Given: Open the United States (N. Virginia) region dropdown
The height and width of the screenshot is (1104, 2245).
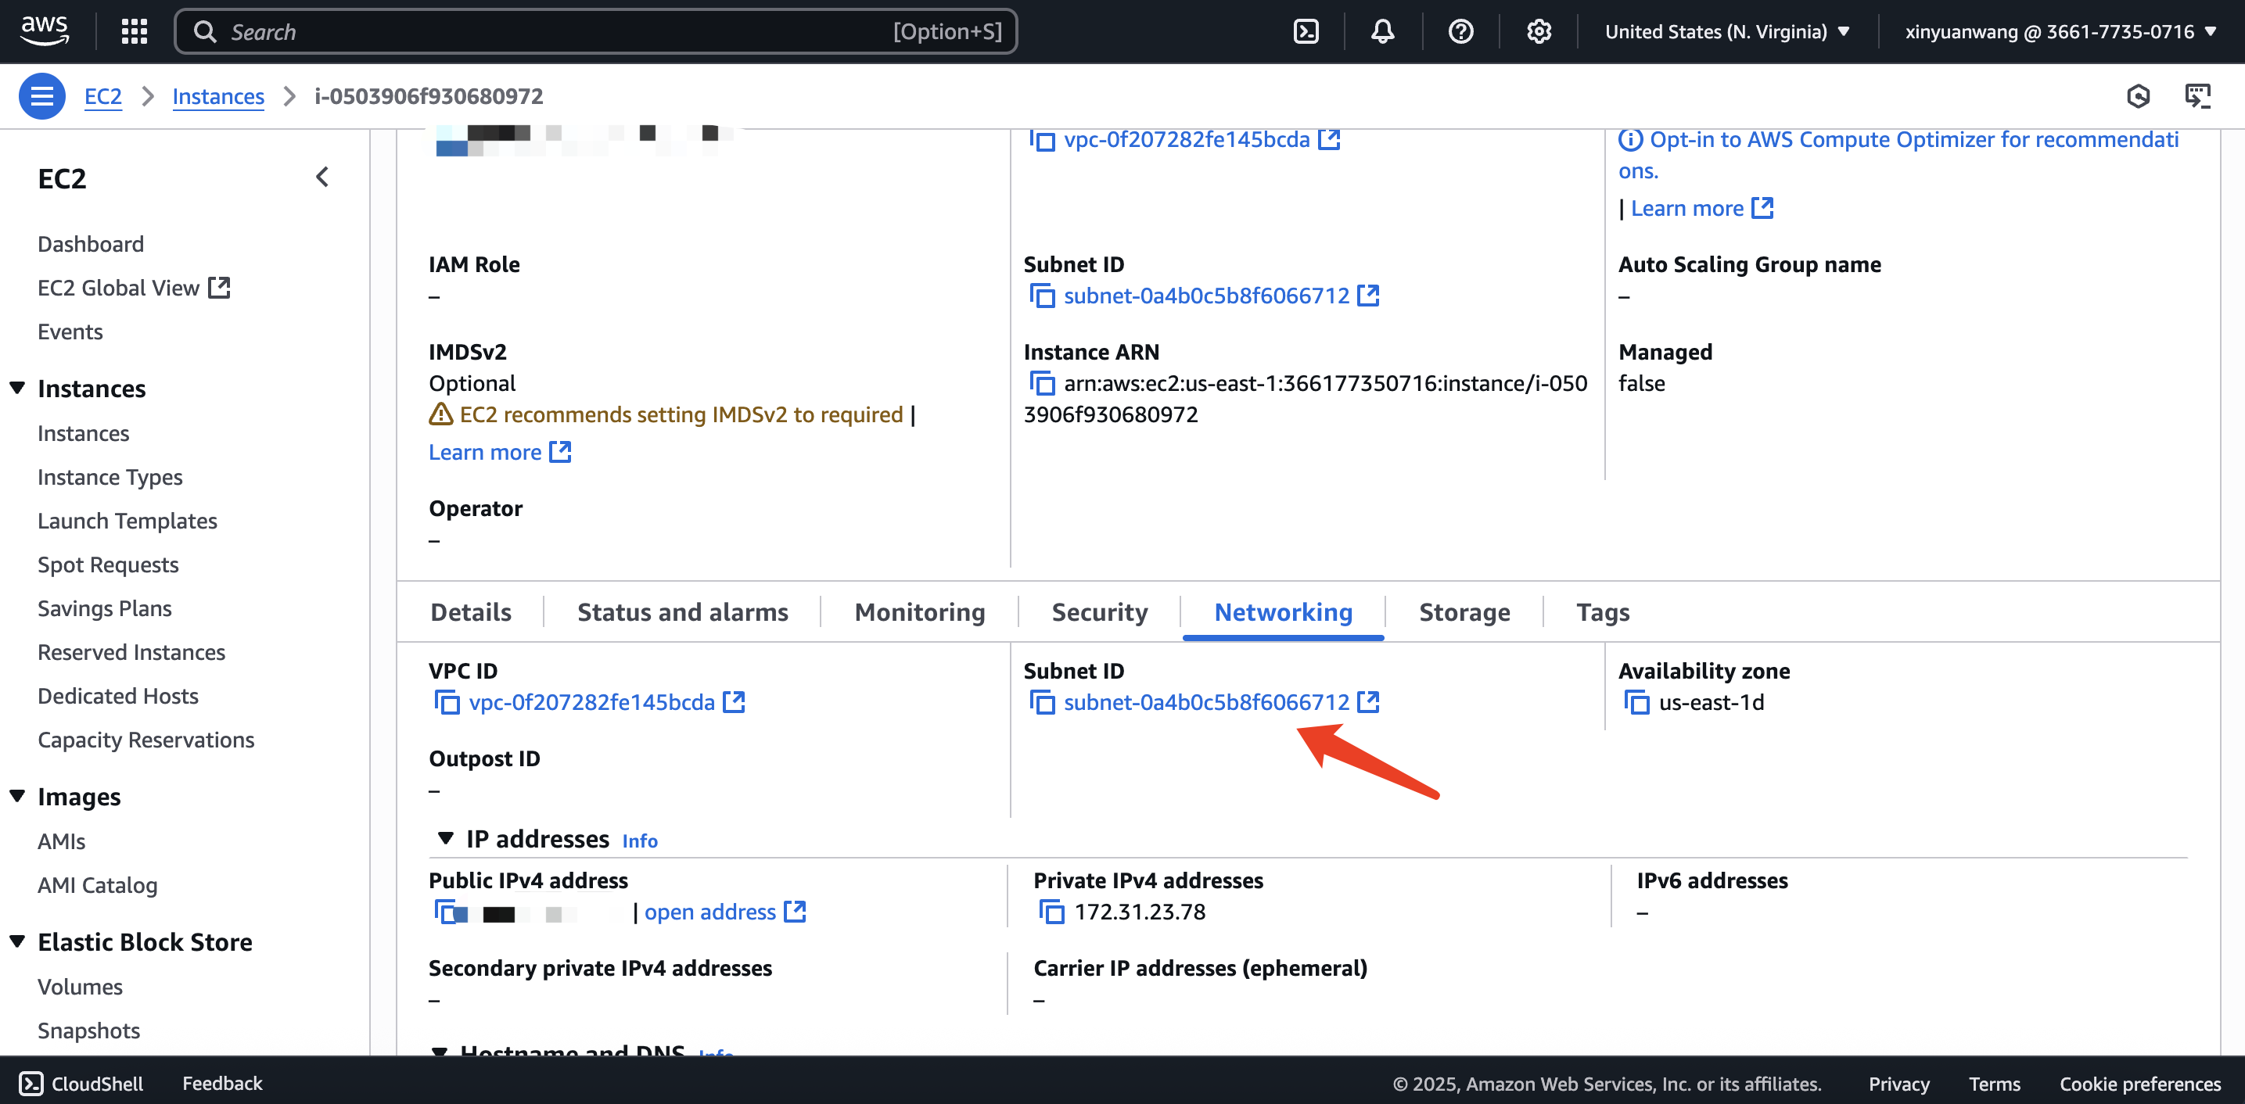Looking at the screenshot, I should 1726,31.
